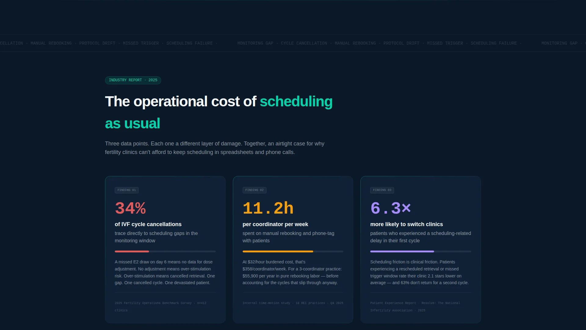Click ticker 'MANUAL REBOOKING' after 'CYCLE CANCELLATION'
The image size is (586, 330).
pos(355,43)
